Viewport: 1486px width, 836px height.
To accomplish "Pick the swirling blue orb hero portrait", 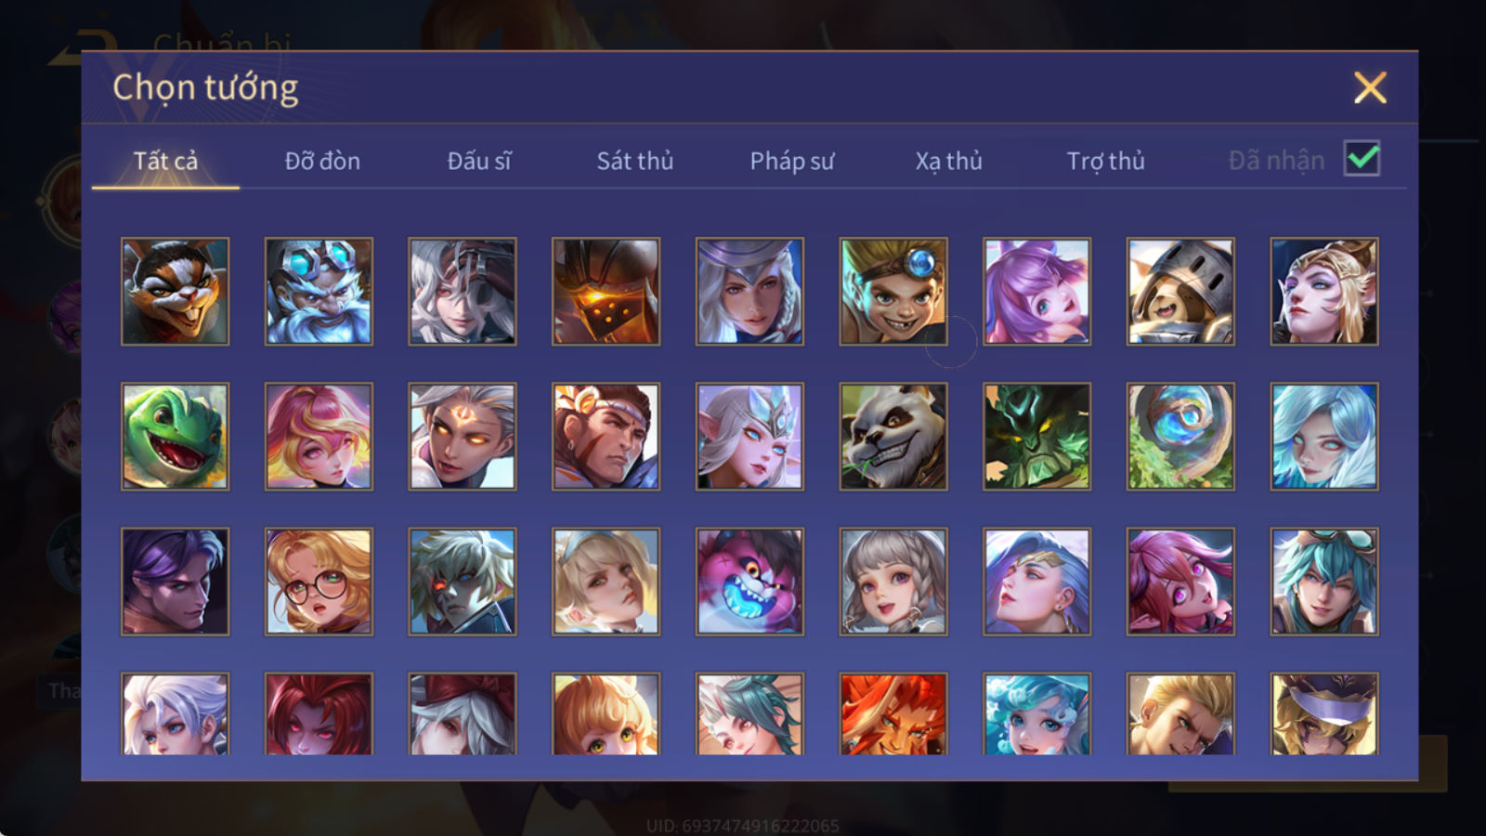I will pyautogui.click(x=1180, y=437).
